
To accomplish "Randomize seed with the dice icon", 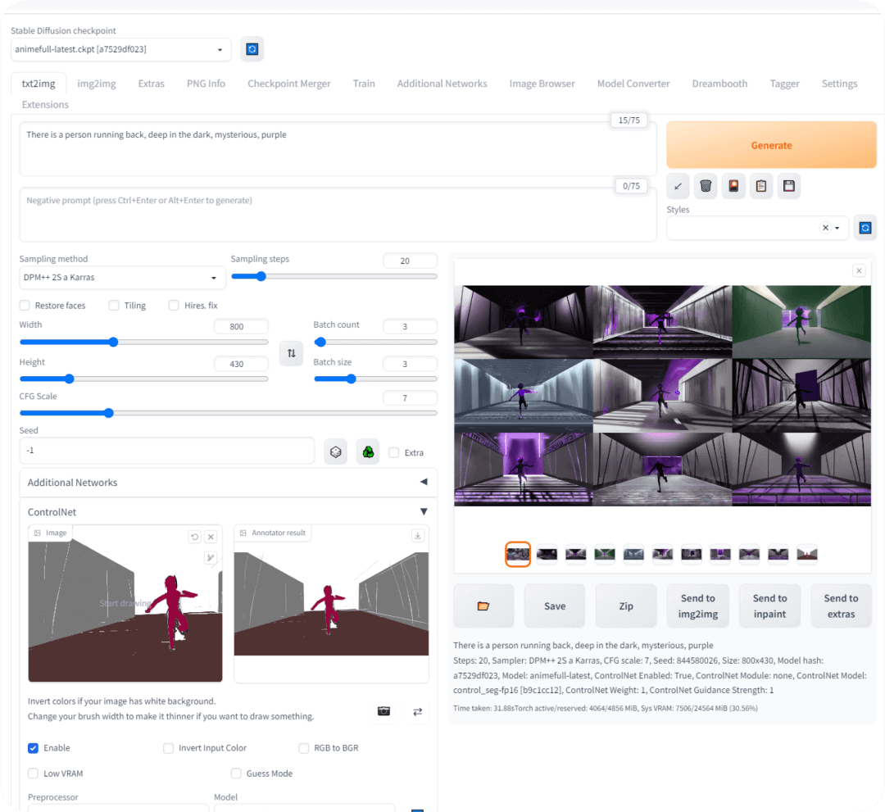I will click(x=336, y=451).
